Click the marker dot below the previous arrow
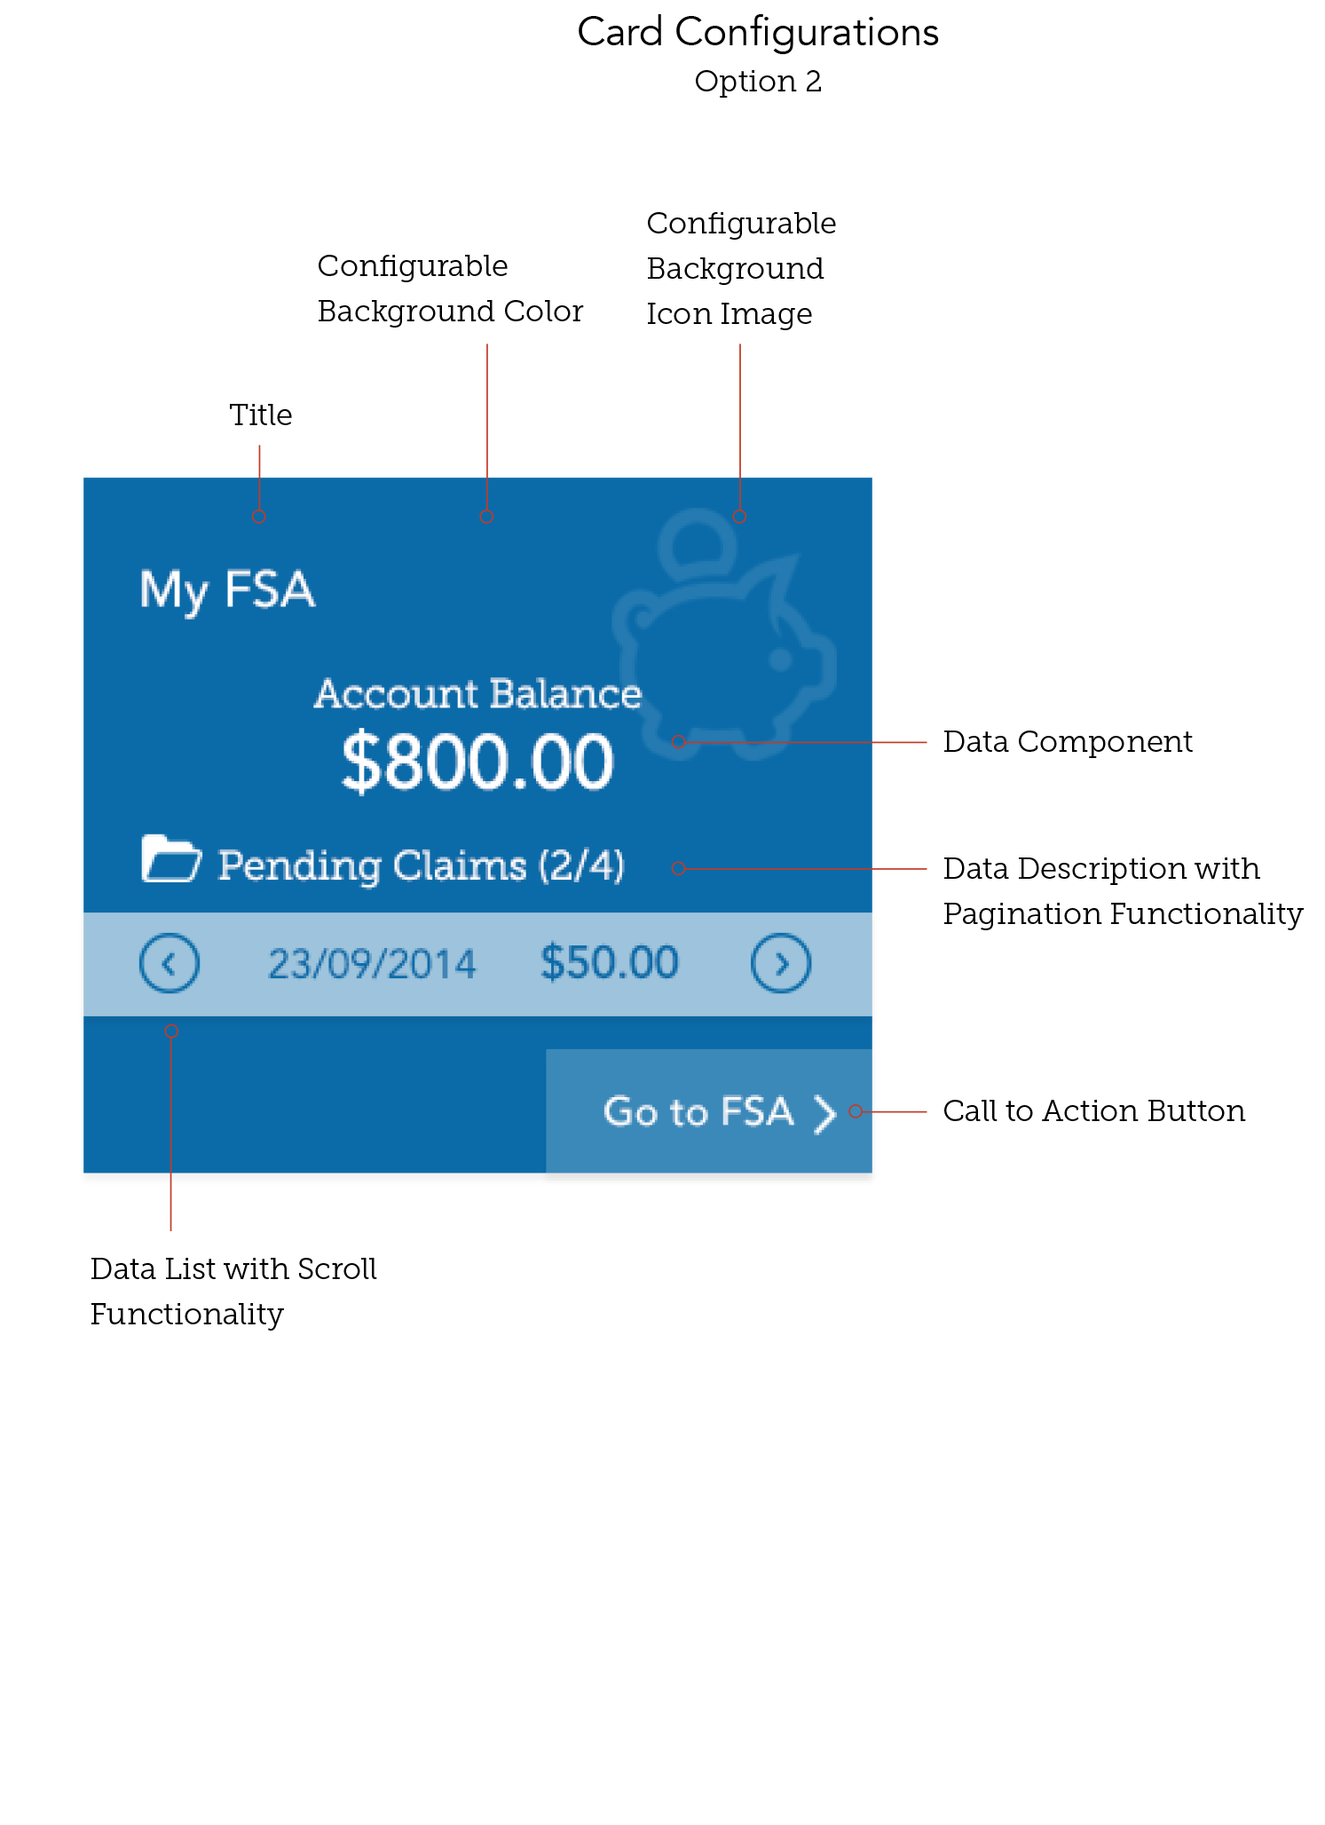This screenshot has height=1825, width=1325. tap(172, 1031)
